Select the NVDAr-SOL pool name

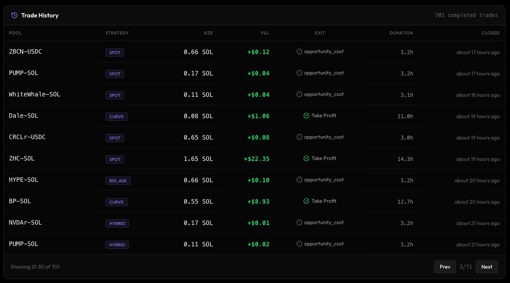click(25, 222)
